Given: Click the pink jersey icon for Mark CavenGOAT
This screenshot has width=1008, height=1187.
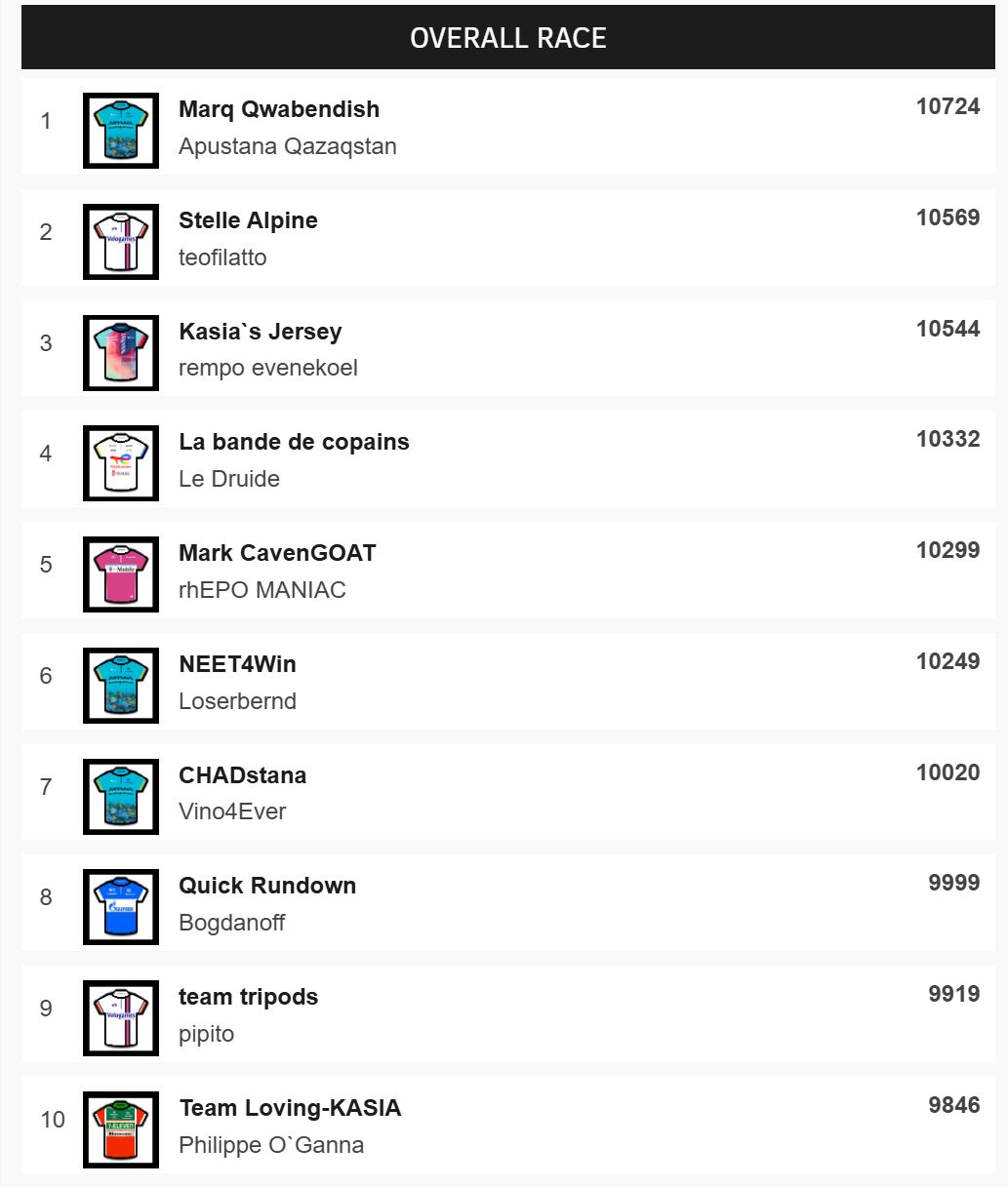Looking at the screenshot, I should click(x=121, y=574).
